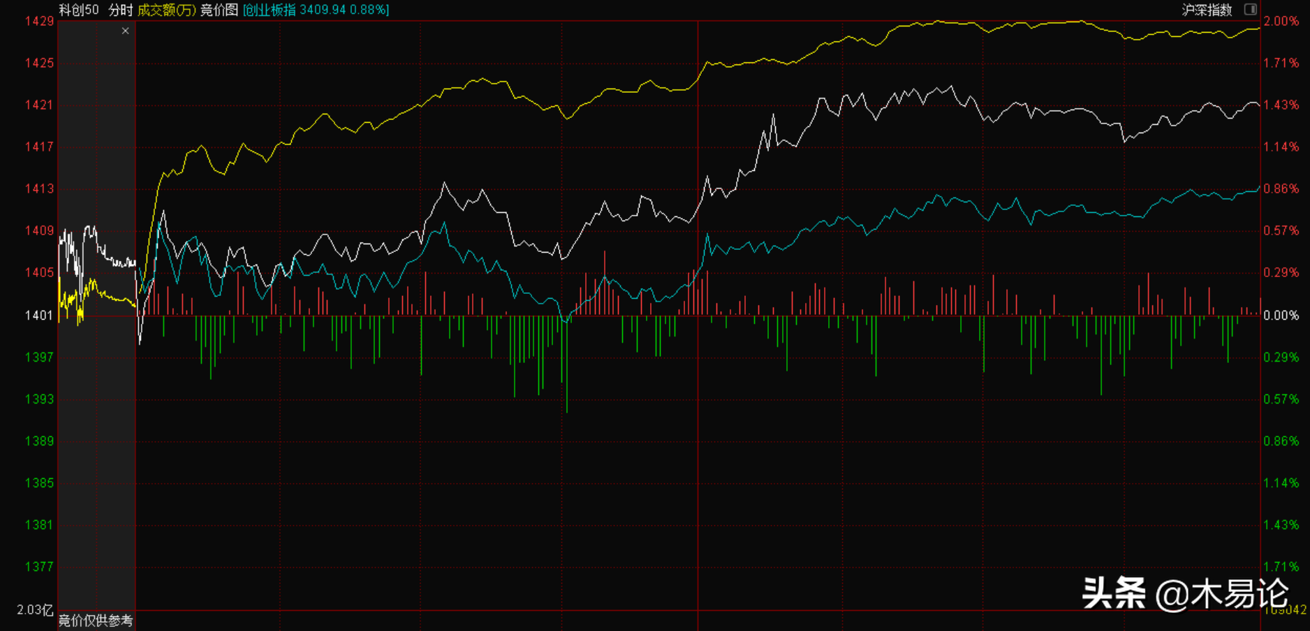Click the 头条 @木易论 watermark
Screen dimensions: 1310x631
(1185, 594)
